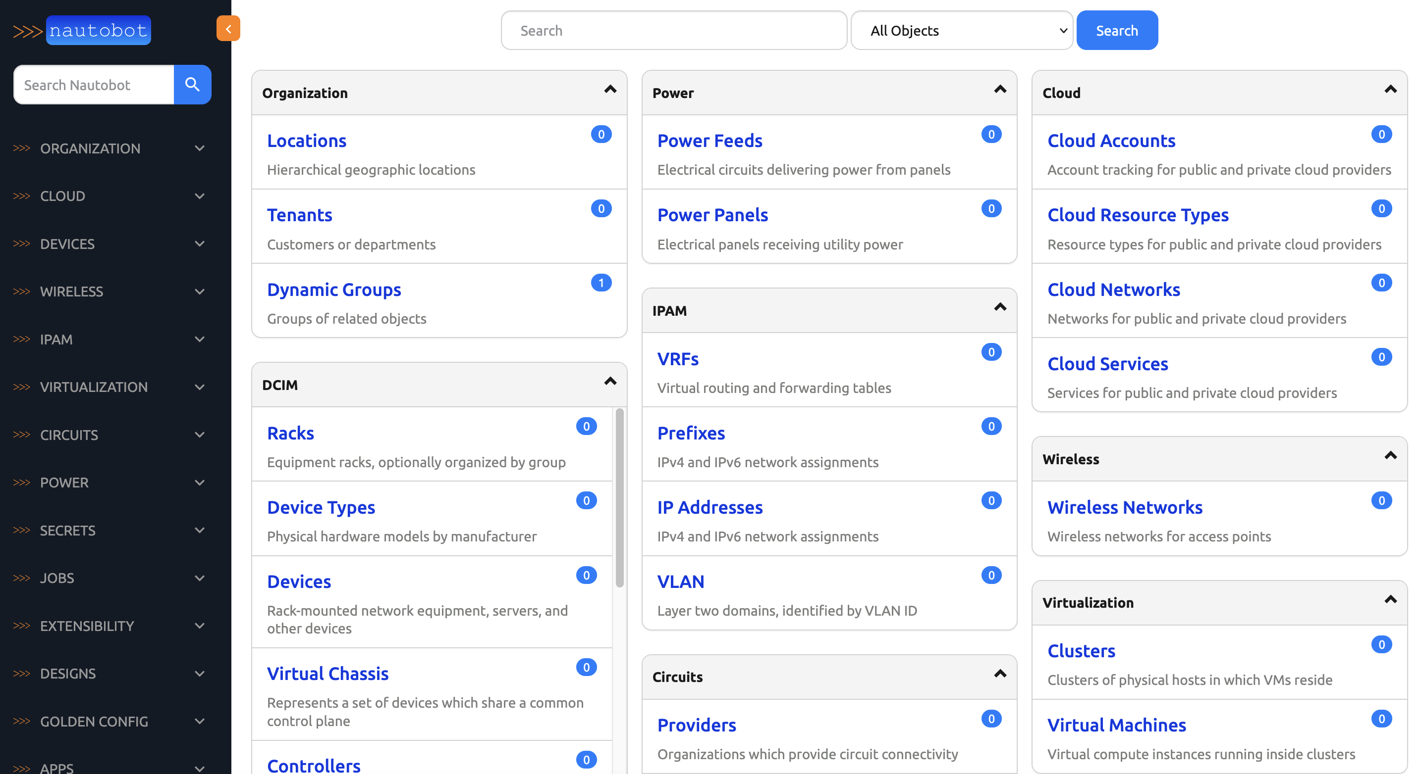Open the Virtual Machines link
Image resolution: width=1420 pixels, height=774 pixels.
[1116, 725]
